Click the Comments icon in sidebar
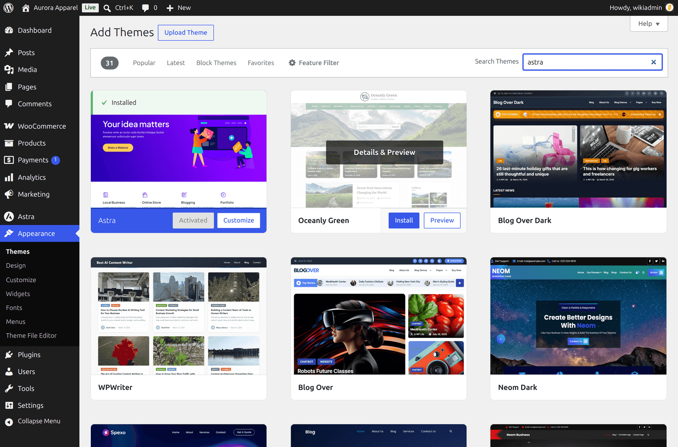The height and width of the screenshot is (447, 678). click(x=9, y=104)
